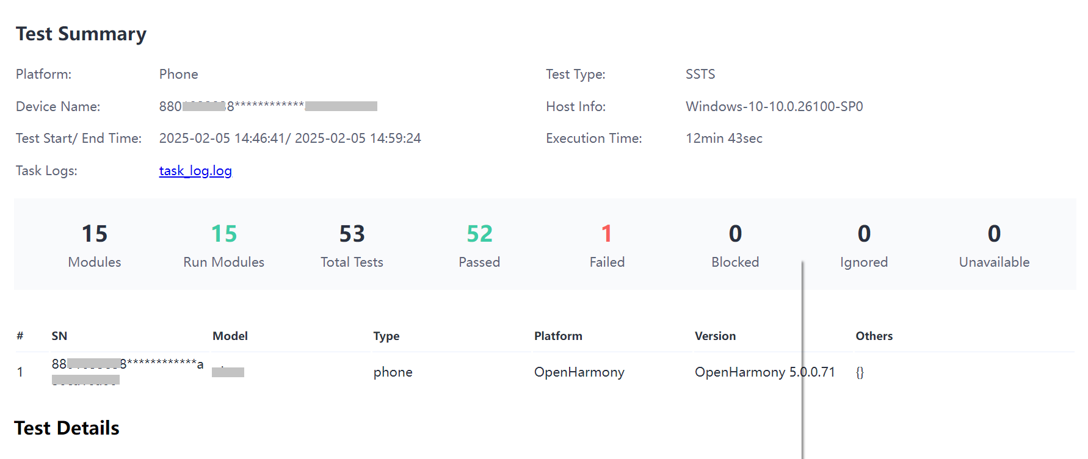Select the OpenHarmony 5.0.0.71 version cell
1088x459 pixels.
pos(764,372)
